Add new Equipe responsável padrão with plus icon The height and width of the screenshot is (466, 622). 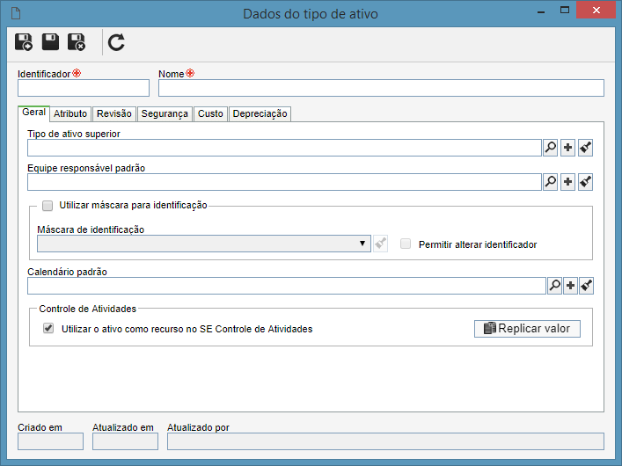pyautogui.click(x=567, y=182)
